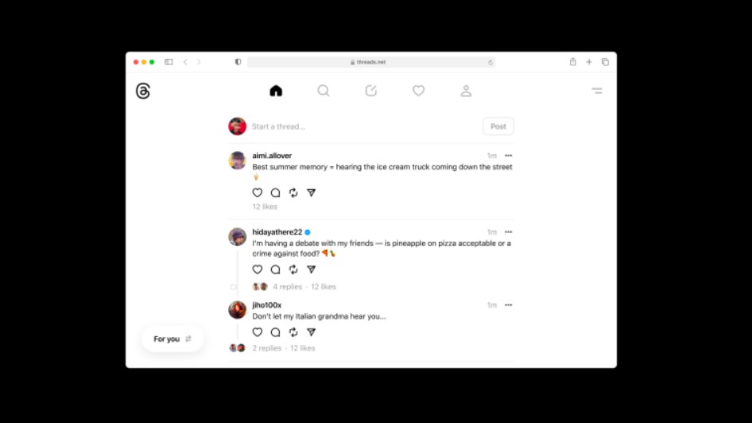Open more options on aimi.allover's post
This screenshot has width=752, height=423.
coord(509,156)
